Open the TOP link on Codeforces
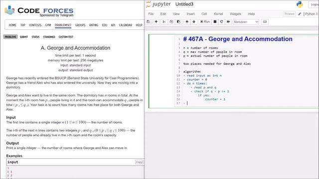The height and width of the screenshot is (179, 319). 23,25
